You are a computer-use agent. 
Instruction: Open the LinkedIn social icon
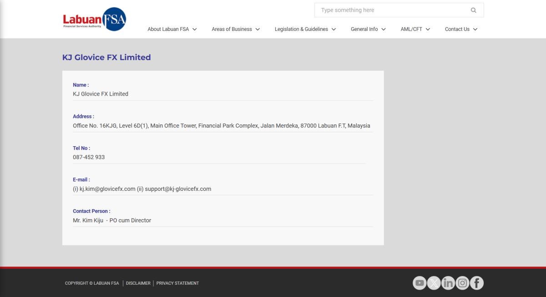click(x=448, y=283)
